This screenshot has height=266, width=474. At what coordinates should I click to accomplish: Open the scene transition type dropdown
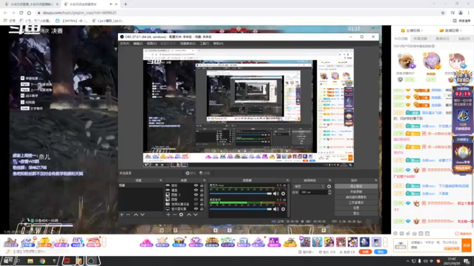click(308, 186)
